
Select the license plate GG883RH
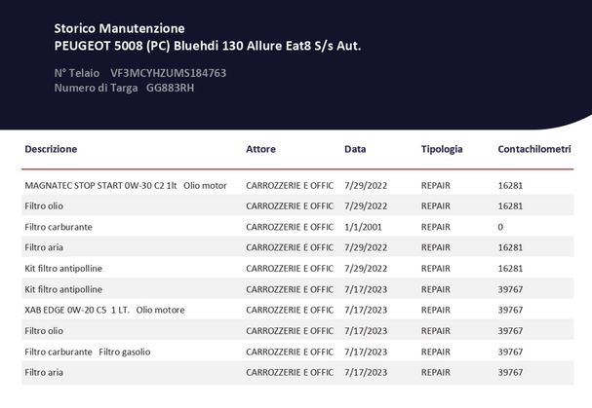click(x=171, y=88)
